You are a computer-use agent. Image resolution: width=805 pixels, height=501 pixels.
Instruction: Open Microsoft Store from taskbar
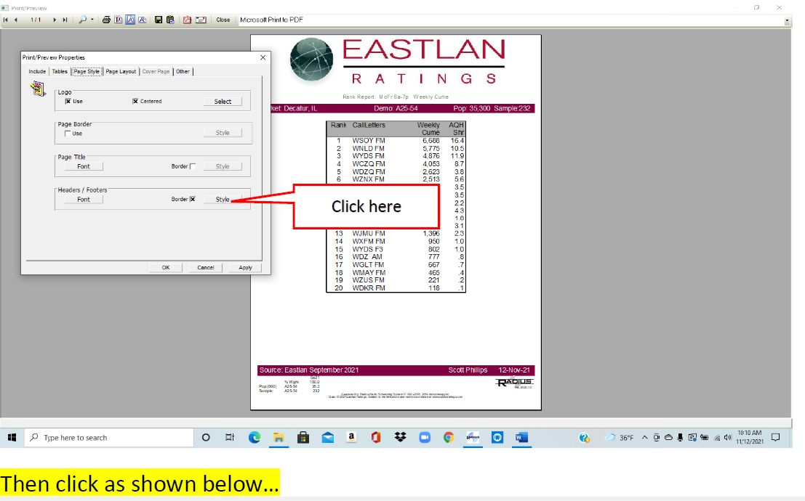click(303, 437)
